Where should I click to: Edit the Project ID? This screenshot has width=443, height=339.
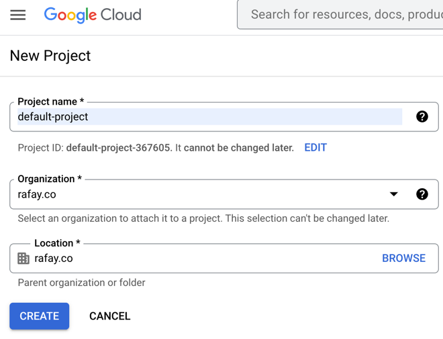pyautogui.click(x=315, y=147)
